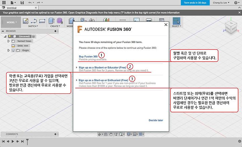Expand the Start-up or Enthusiast option triangle
242x147 pixels.
click(x=77, y=80)
